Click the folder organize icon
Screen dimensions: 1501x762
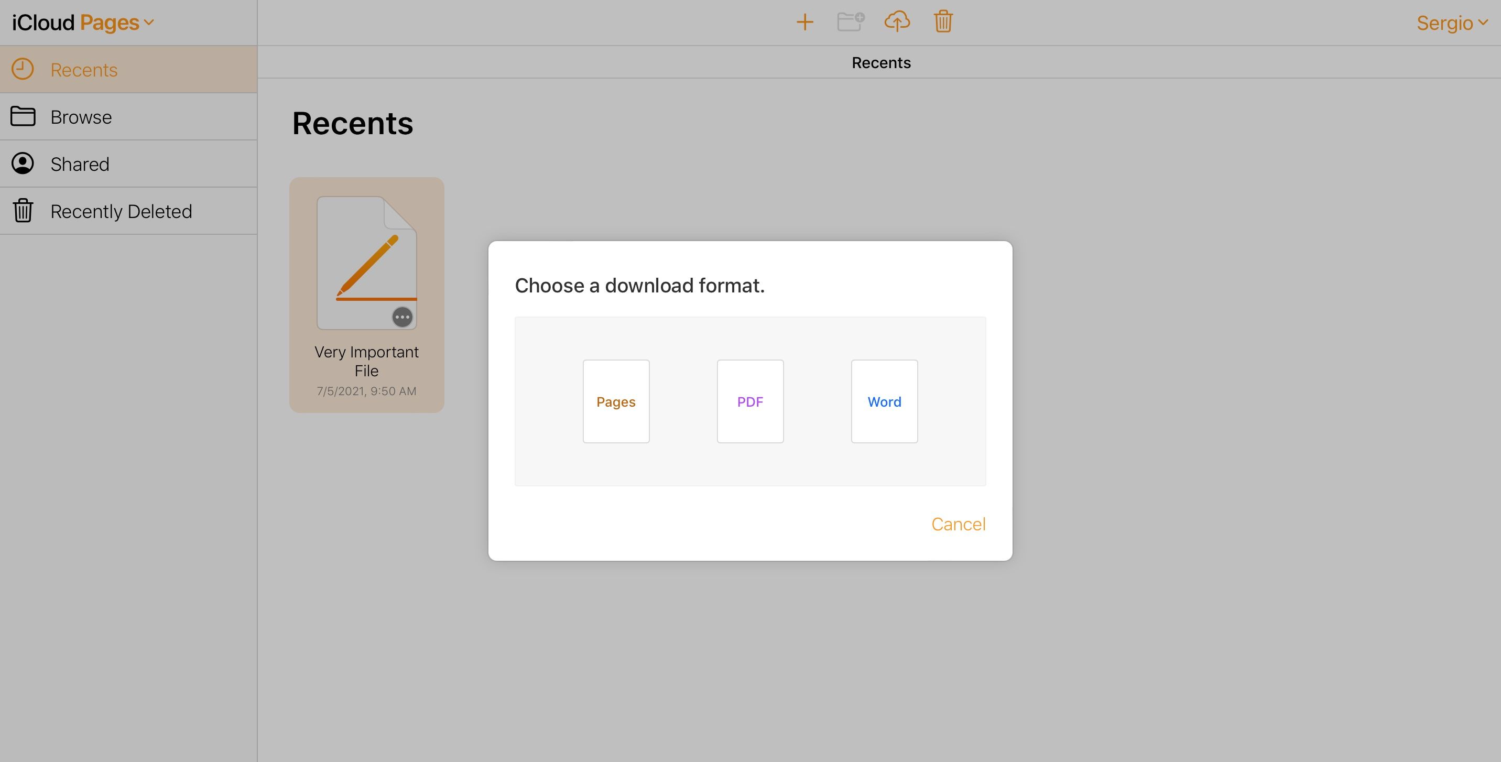tap(850, 21)
